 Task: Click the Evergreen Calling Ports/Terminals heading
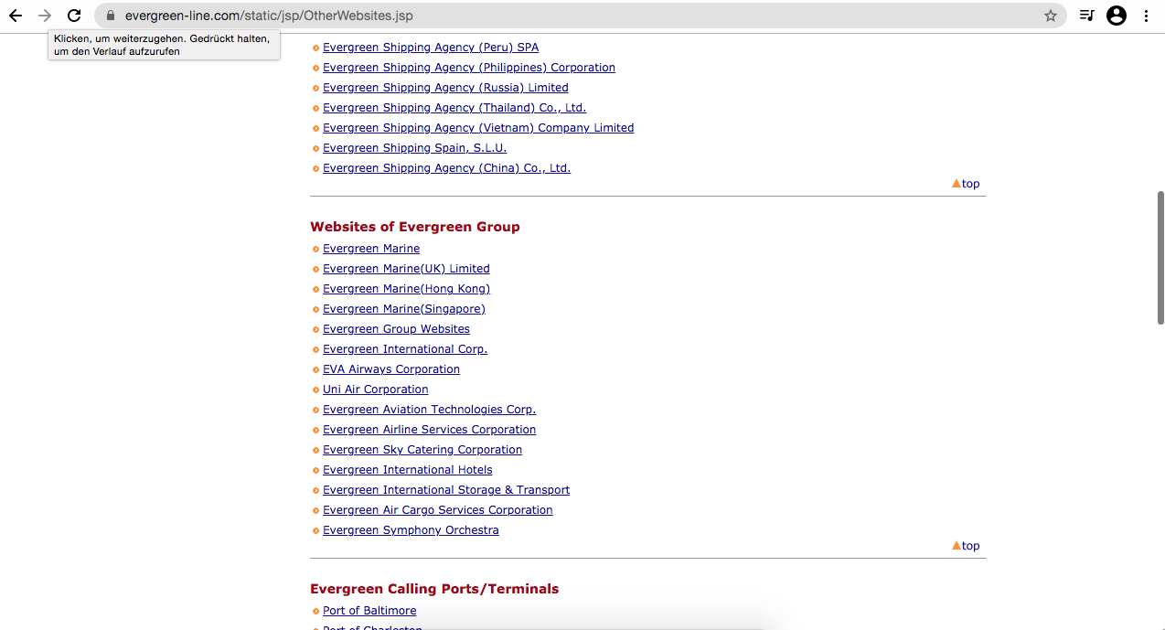click(434, 589)
